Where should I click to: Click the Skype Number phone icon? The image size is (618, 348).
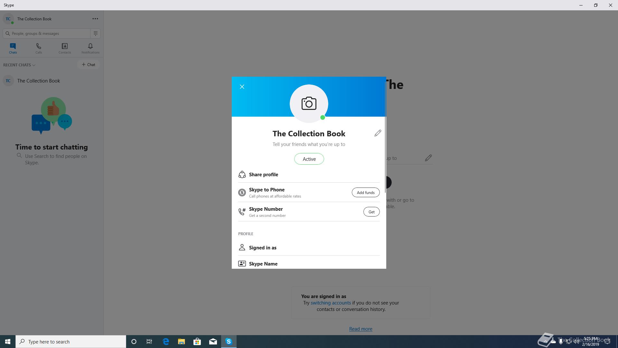[242, 212]
